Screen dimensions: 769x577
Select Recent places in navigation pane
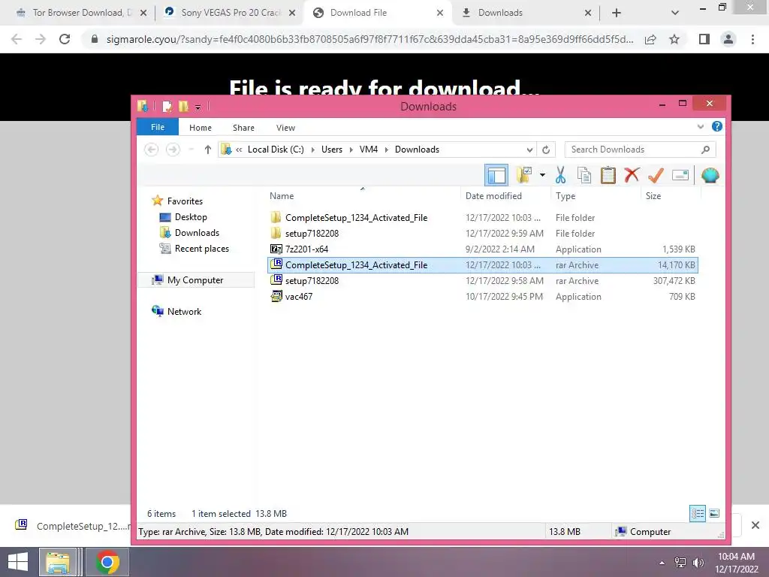tap(201, 248)
